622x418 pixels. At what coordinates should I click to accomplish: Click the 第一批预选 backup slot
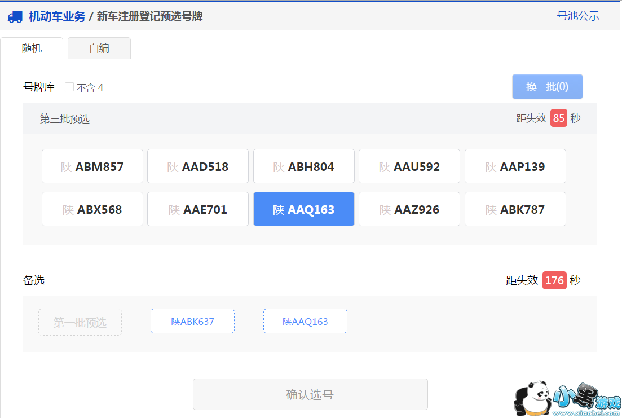pos(80,322)
